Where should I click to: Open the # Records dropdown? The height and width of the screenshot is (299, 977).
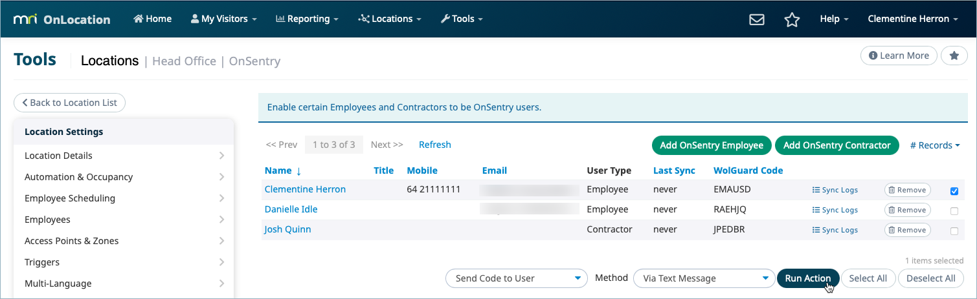pyautogui.click(x=935, y=145)
